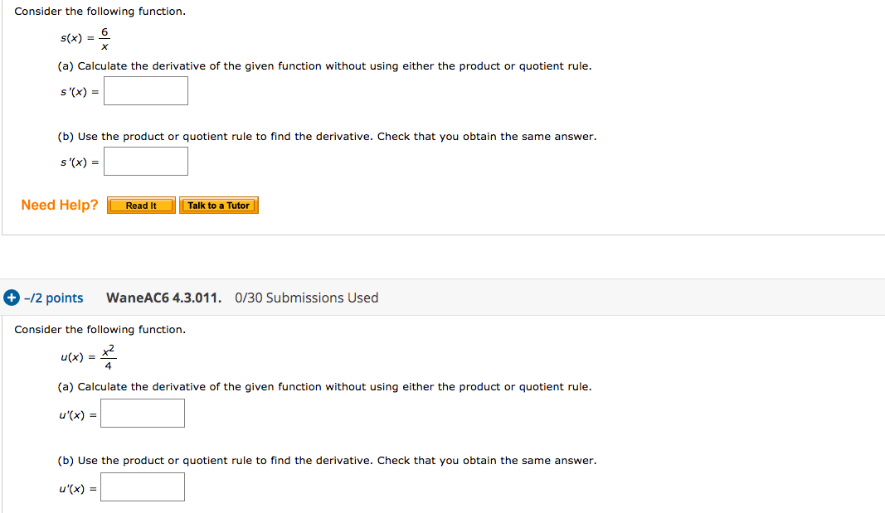Click the Need Help? label
This screenshot has height=513, width=885.
(59, 206)
